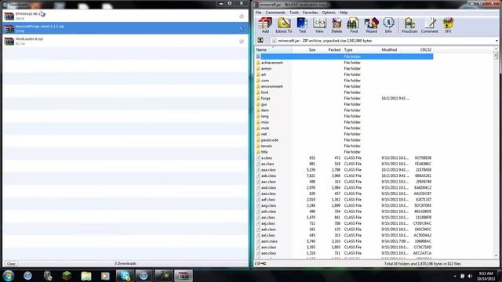
Task: Select the aem.class file row
Action: click(344, 241)
